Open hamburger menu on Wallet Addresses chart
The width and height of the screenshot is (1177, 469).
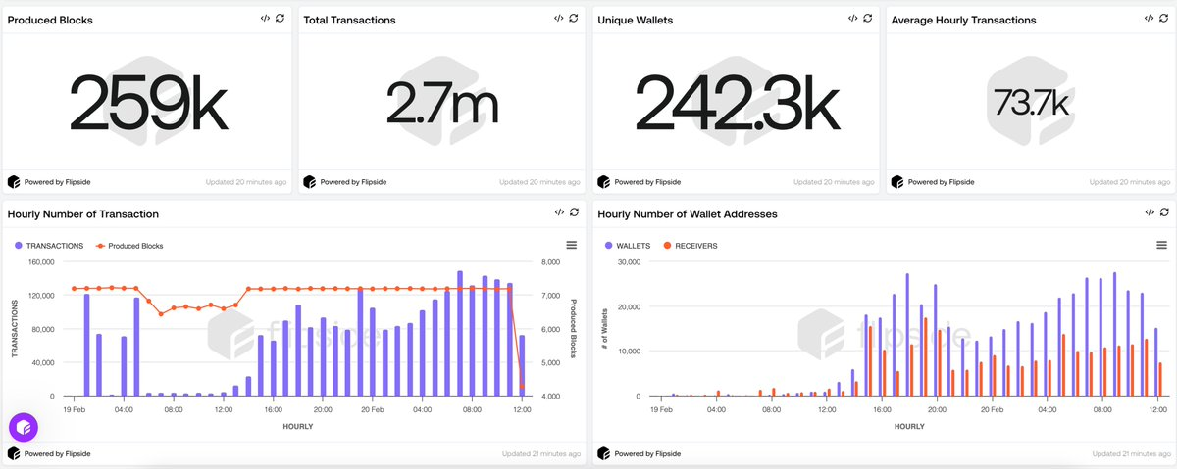pos(1161,245)
